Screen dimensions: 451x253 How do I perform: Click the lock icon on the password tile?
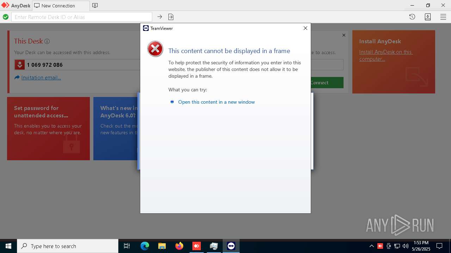pyautogui.click(x=72, y=143)
